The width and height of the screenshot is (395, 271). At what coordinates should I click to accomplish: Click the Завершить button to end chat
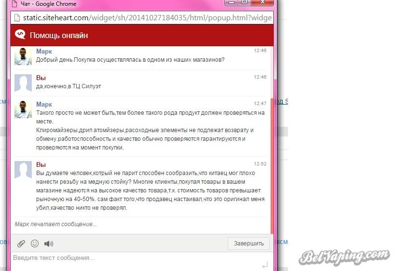pos(249,244)
